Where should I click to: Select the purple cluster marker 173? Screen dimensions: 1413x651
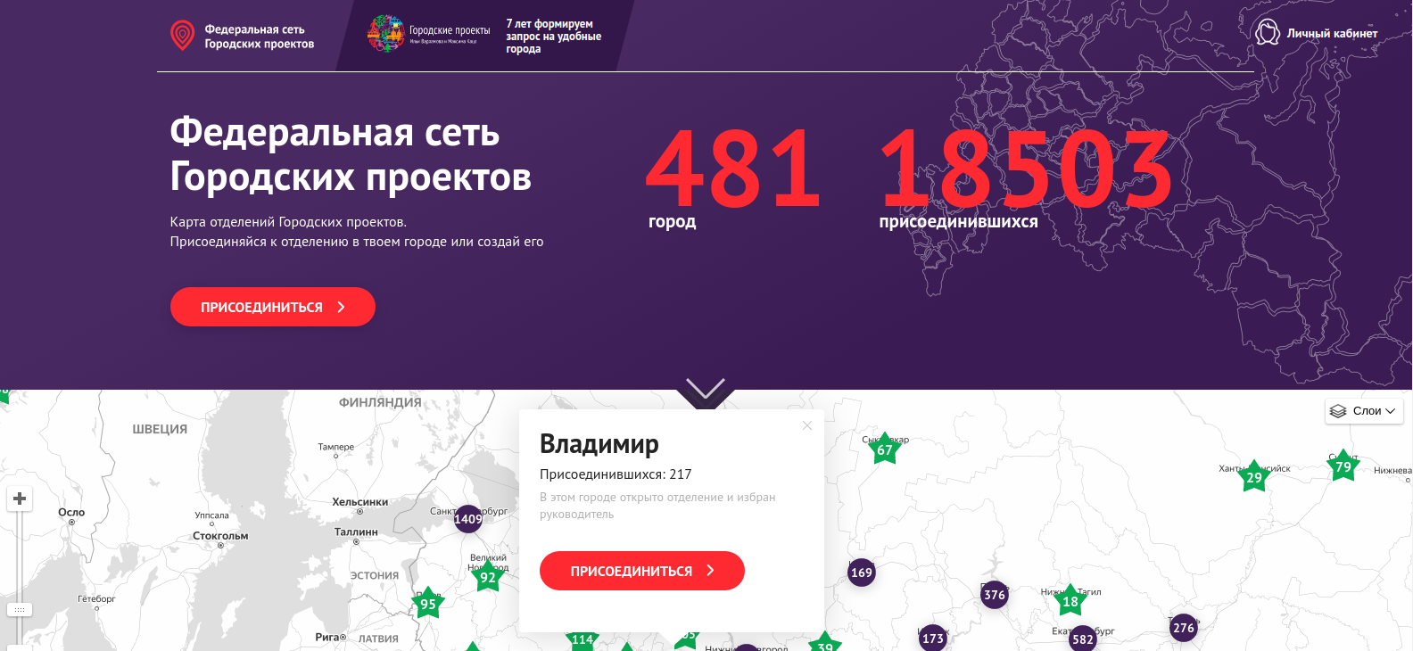[933, 638]
